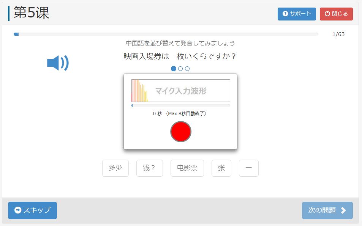Screen dimensions: 362x226
Task: Click the マイク入力波形 waveform display
Action: (x=181, y=91)
